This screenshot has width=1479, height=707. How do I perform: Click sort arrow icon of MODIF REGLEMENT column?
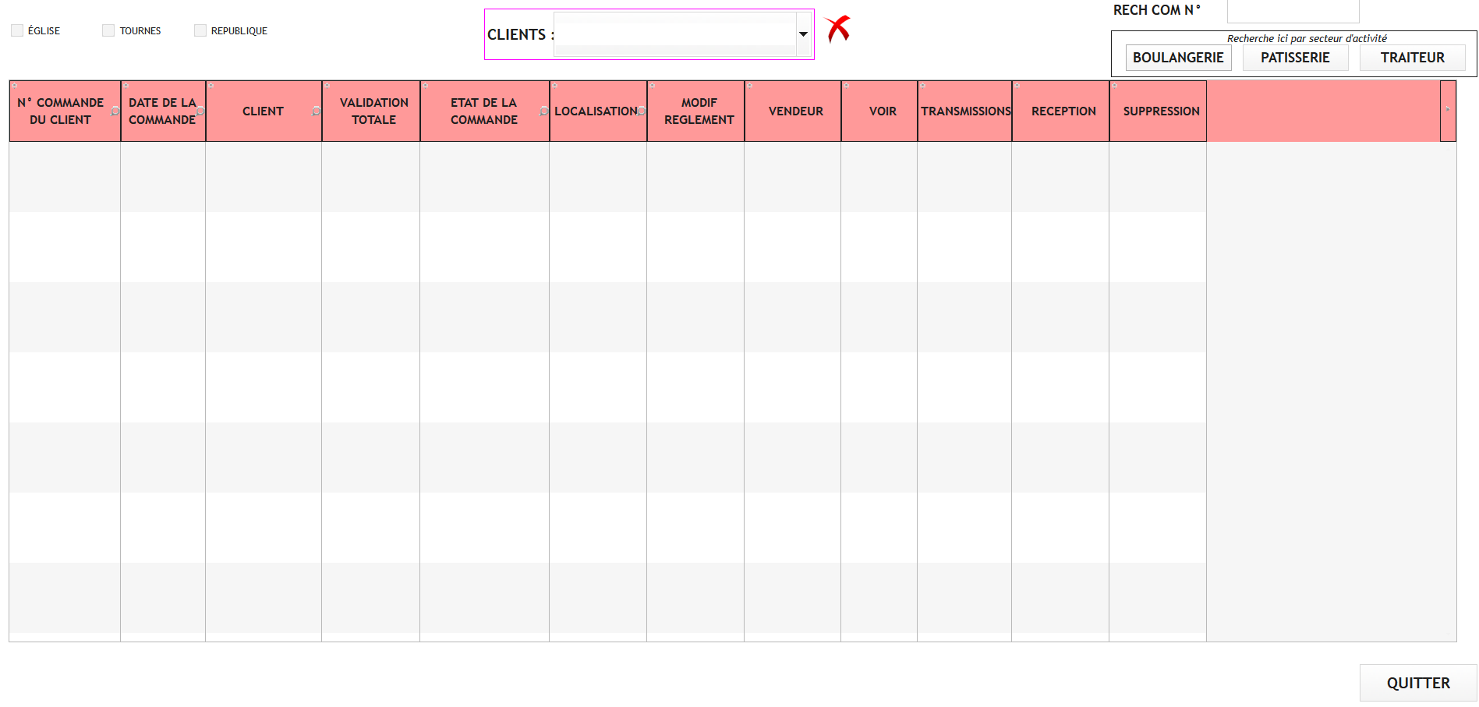coord(653,85)
